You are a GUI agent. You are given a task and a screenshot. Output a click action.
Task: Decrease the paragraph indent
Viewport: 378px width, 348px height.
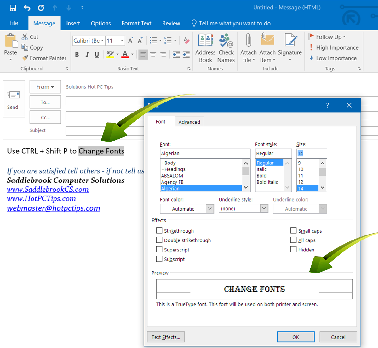pyautogui.click(x=176, y=55)
